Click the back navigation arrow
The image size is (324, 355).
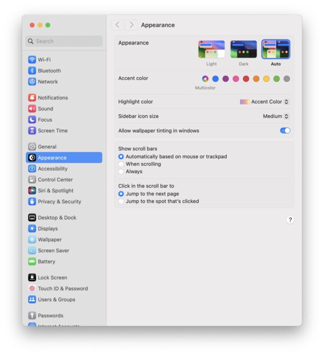pyautogui.click(x=117, y=25)
